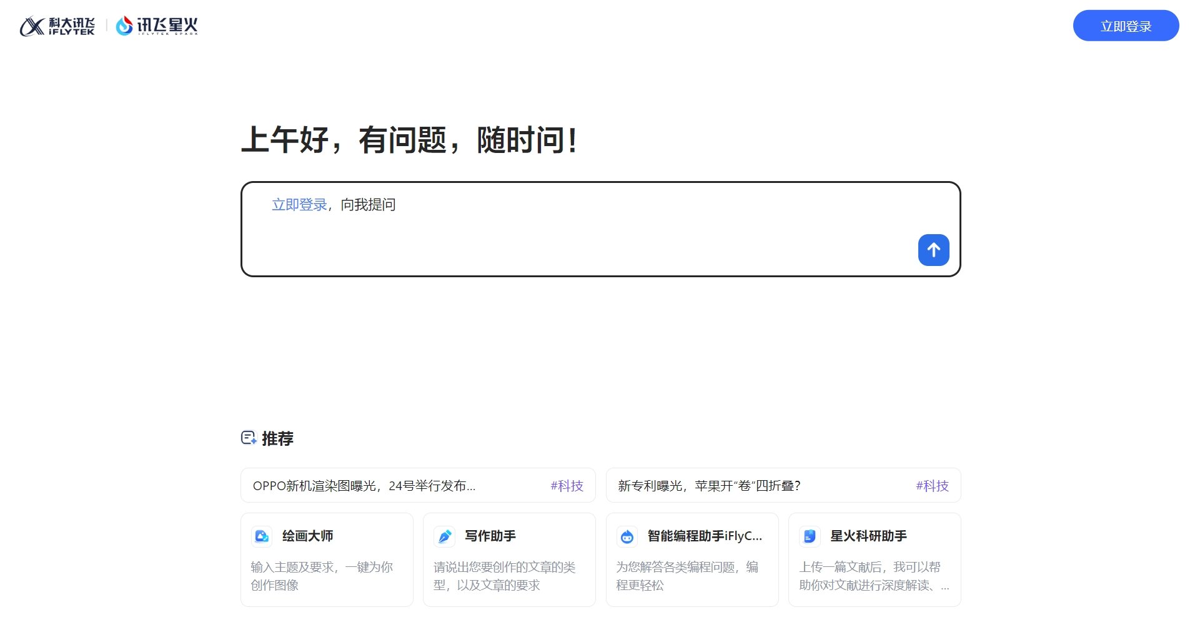Click the 立即登录 link inside the input box
1195x640 pixels.
pos(299,204)
